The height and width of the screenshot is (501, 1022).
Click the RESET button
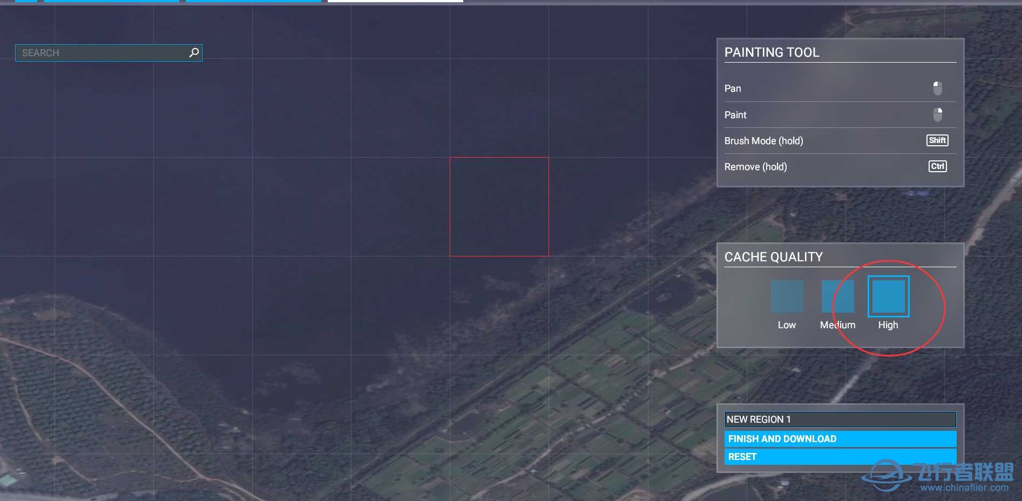click(x=840, y=457)
